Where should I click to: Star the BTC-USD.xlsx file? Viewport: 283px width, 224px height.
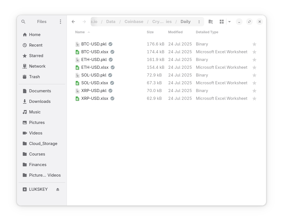pos(254,52)
